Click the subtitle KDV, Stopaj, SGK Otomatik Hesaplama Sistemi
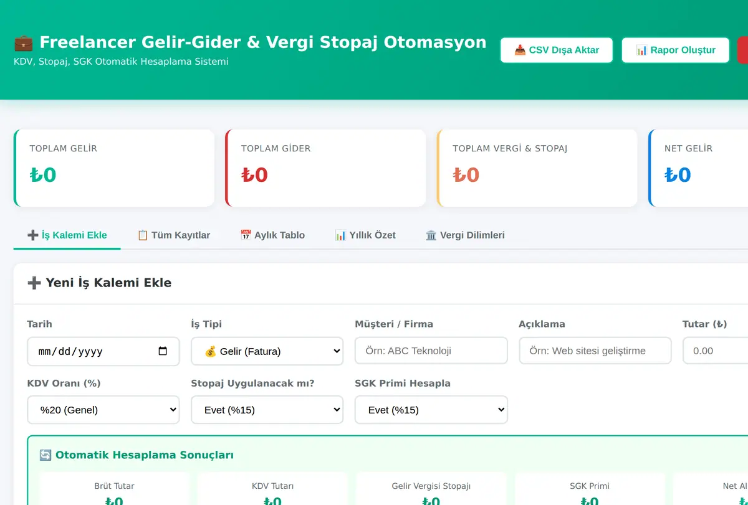The height and width of the screenshot is (505, 748). pos(121,62)
